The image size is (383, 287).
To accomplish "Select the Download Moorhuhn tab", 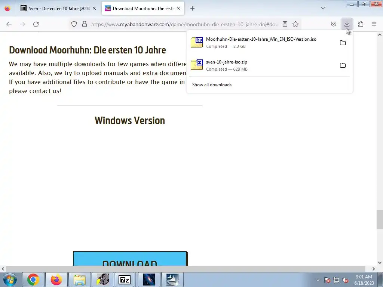I will click(x=143, y=8).
